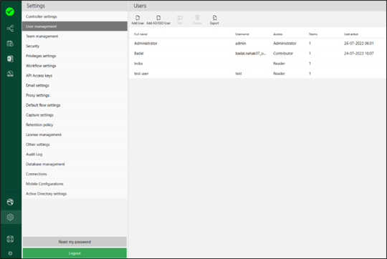Screen dimensions: 387x259
Task: Click the green Logout button
Action: coord(75,253)
